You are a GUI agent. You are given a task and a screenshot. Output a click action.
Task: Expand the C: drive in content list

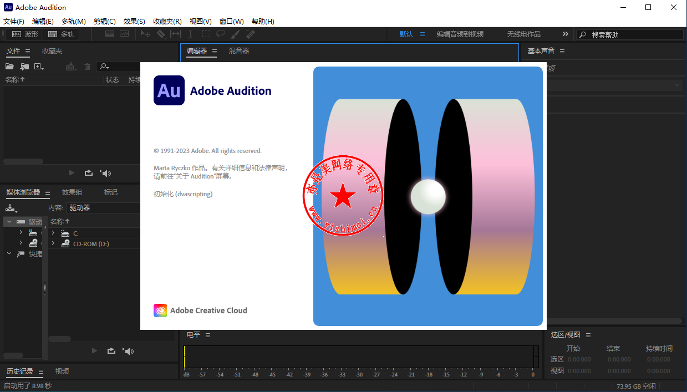(x=53, y=233)
